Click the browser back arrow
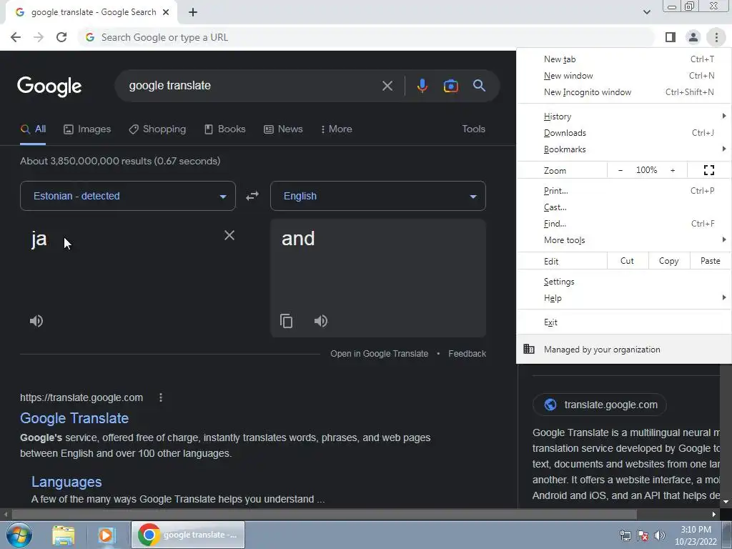 tap(16, 37)
